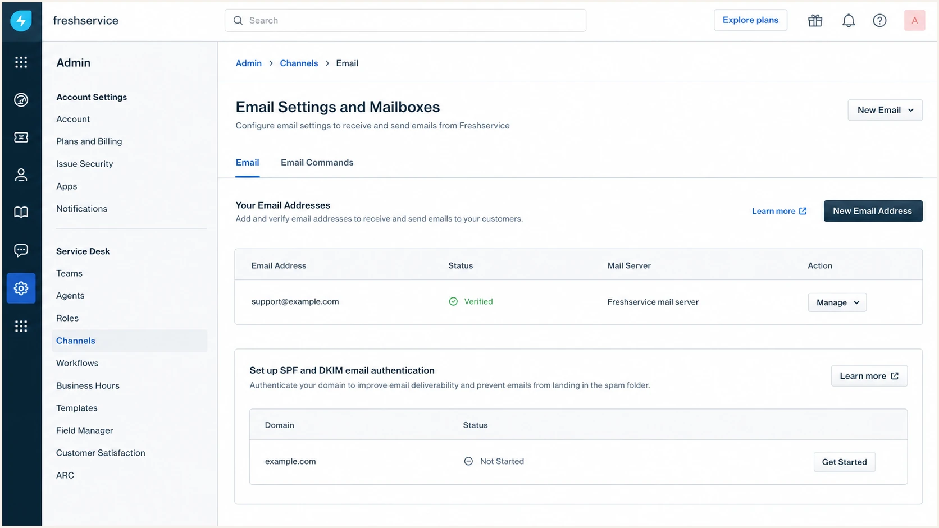Viewport: 939px width, 528px height.
Task: Open Roles under Service Desk
Action: [67, 318]
